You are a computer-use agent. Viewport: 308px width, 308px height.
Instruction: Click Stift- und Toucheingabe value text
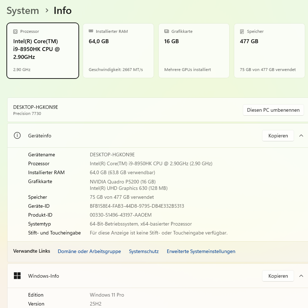pyautogui.click(x=159, y=233)
